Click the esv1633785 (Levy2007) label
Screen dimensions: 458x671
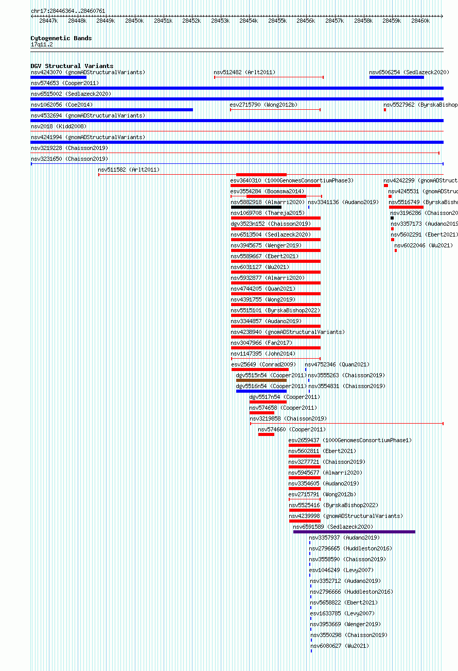pyautogui.click(x=342, y=613)
